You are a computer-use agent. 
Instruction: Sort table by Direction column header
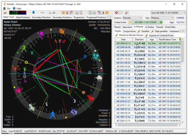[x=139, y=40]
